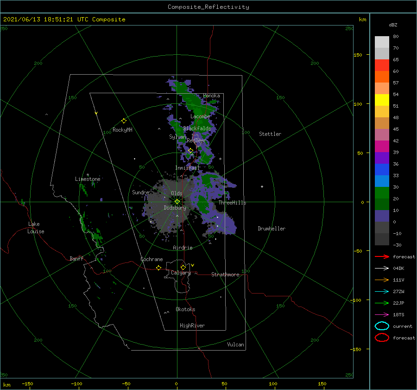
Task: Click the Cochrane label
Action: tap(152, 259)
